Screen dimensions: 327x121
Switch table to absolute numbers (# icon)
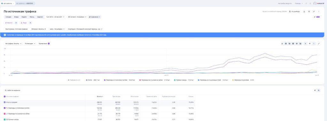(315, 90)
